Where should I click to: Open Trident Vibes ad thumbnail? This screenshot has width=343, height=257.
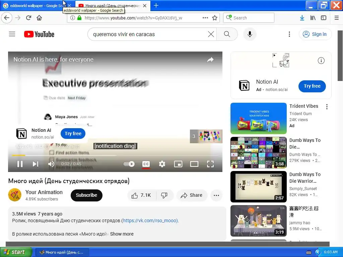(258, 118)
